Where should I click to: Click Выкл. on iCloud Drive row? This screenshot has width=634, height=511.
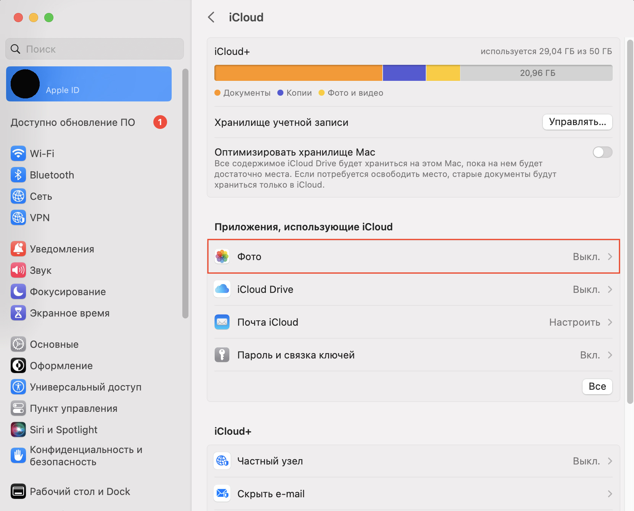coord(586,289)
